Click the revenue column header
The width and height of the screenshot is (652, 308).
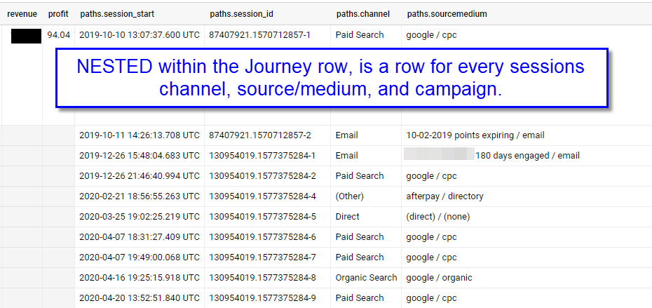tap(22, 14)
